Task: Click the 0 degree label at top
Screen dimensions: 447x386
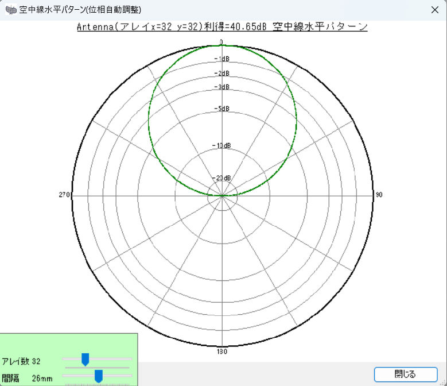Action: 222,41
